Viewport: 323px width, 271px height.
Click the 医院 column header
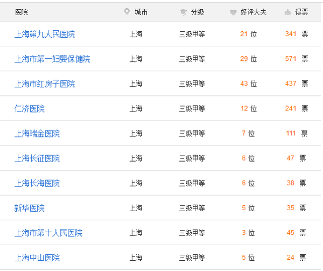pos(22,12)
